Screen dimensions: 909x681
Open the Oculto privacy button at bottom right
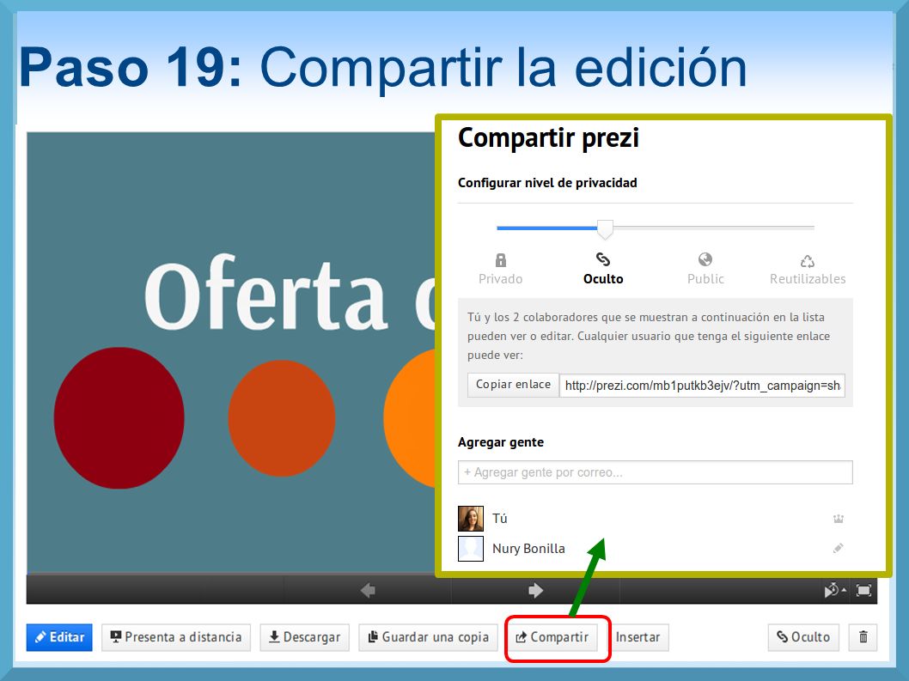tap(803, 637)
